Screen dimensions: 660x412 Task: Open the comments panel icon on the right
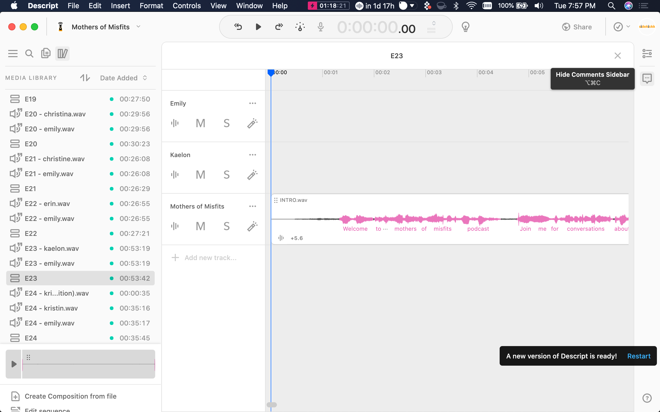coord(647,79)
